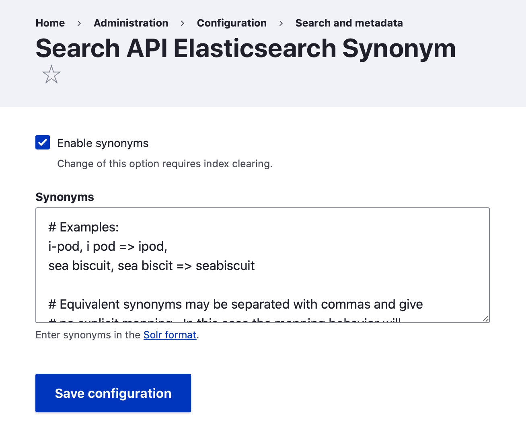Click the bold Synonyms field label

(x=65, y=197)
